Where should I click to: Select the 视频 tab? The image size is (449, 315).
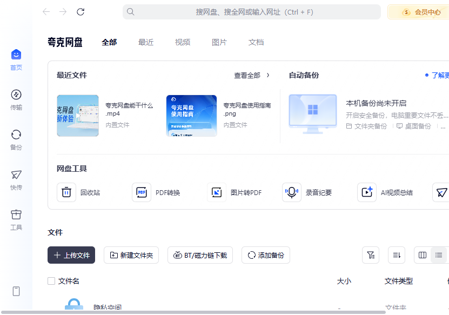tap(183, 42)
